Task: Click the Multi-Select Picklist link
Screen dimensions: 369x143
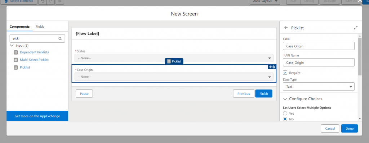Action: tap(34, 60)
